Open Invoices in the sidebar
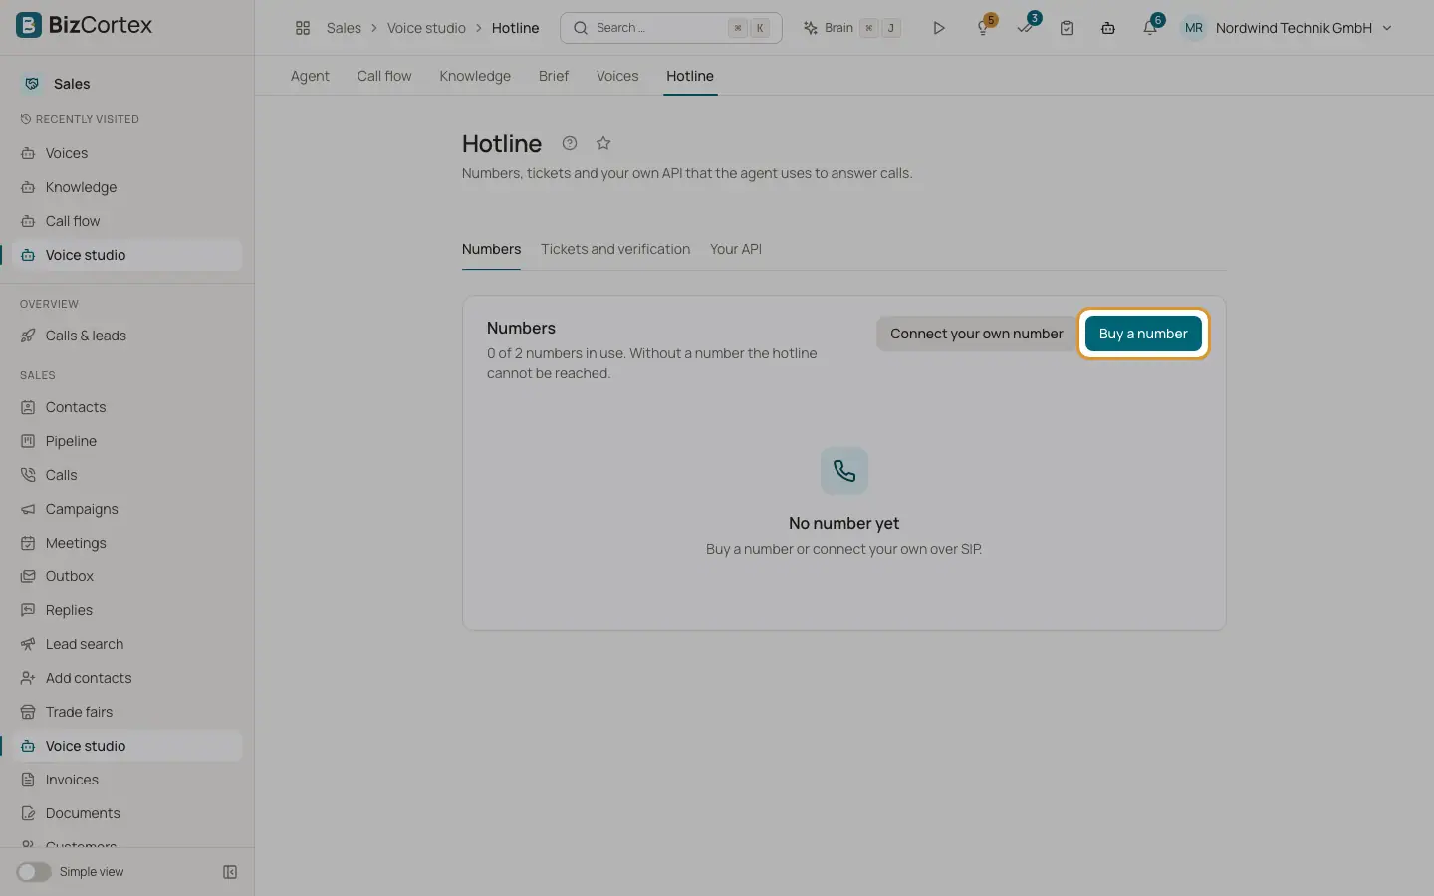 pyautogui.click(x=127, y=780)
